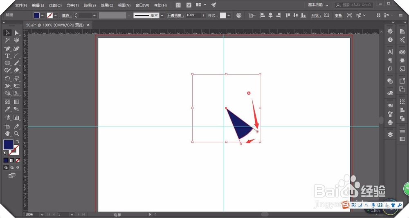Image resolution: width=409 pixels, height=218 pixels.
Task: Select the Eyedropper tool
Action: click(x=7, y=109)
